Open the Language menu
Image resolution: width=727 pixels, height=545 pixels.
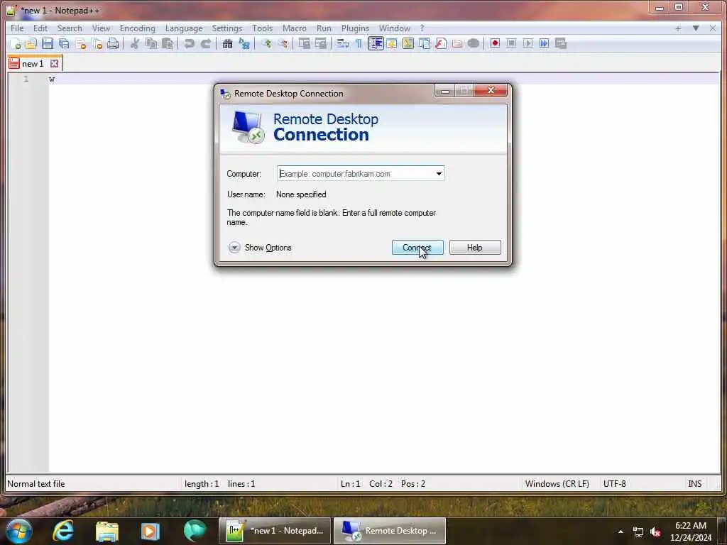click(184, 28)
